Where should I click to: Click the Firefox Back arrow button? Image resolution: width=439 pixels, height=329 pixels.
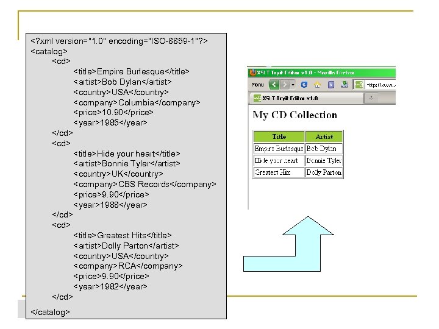[274, 85]
